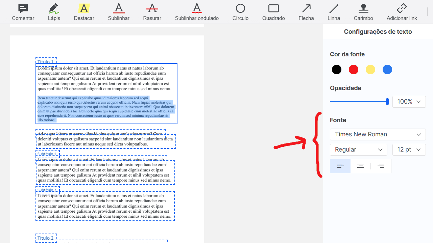The width and height of the screenshot is (433, 243).
Task: Toggle center text alignment
Action: click(x=361, y=166)
